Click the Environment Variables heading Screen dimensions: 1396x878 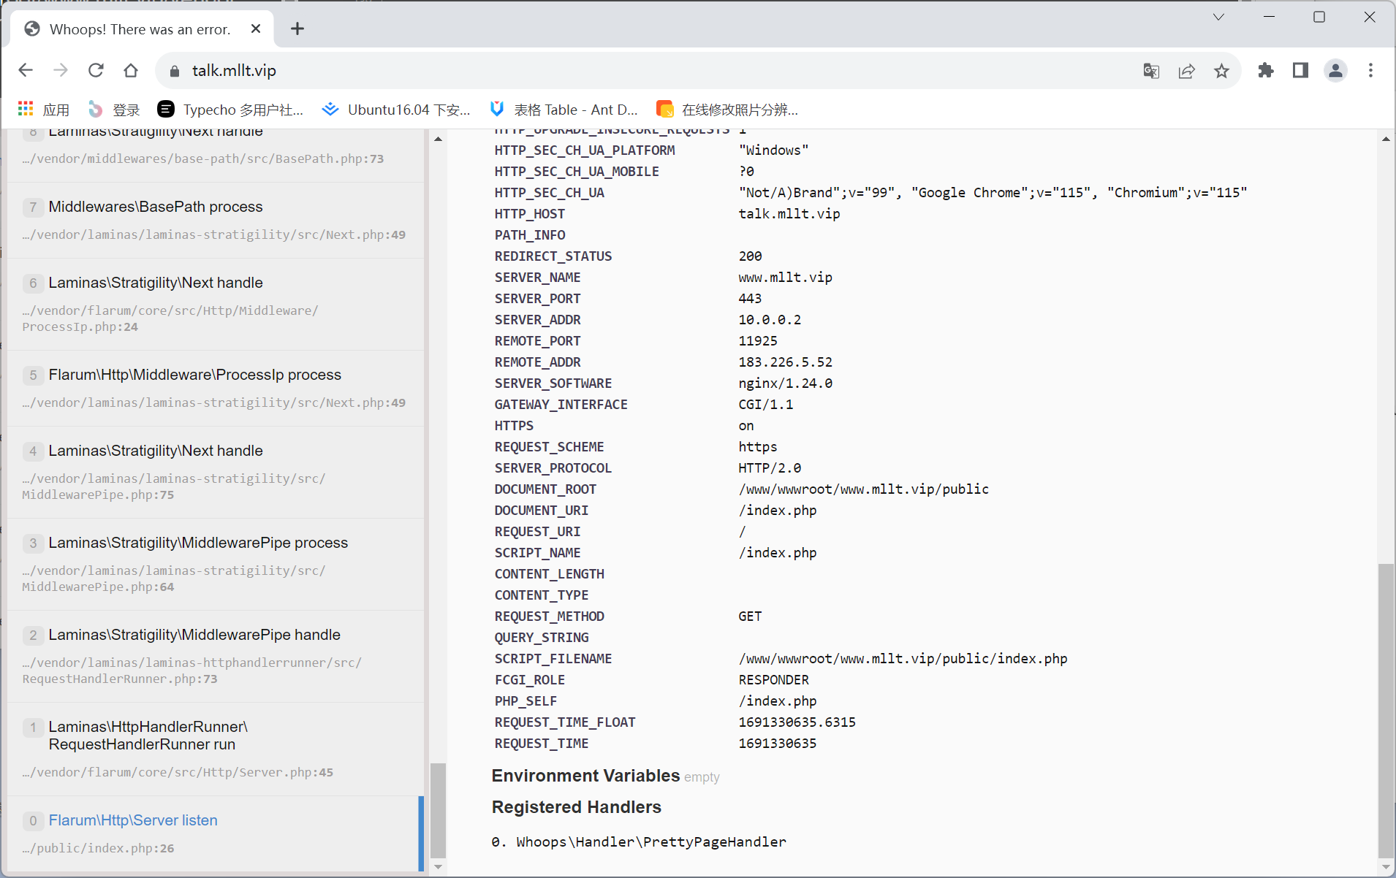[x=585, y=776]
